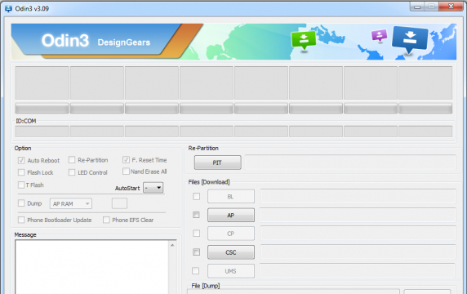Click the CSC file button
Screen dimensions: 467x294
click(231, 252)
